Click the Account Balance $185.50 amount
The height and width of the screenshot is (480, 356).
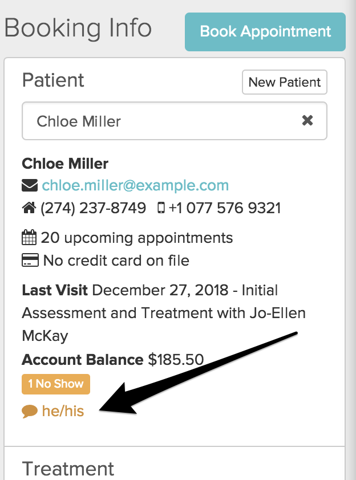176,360
